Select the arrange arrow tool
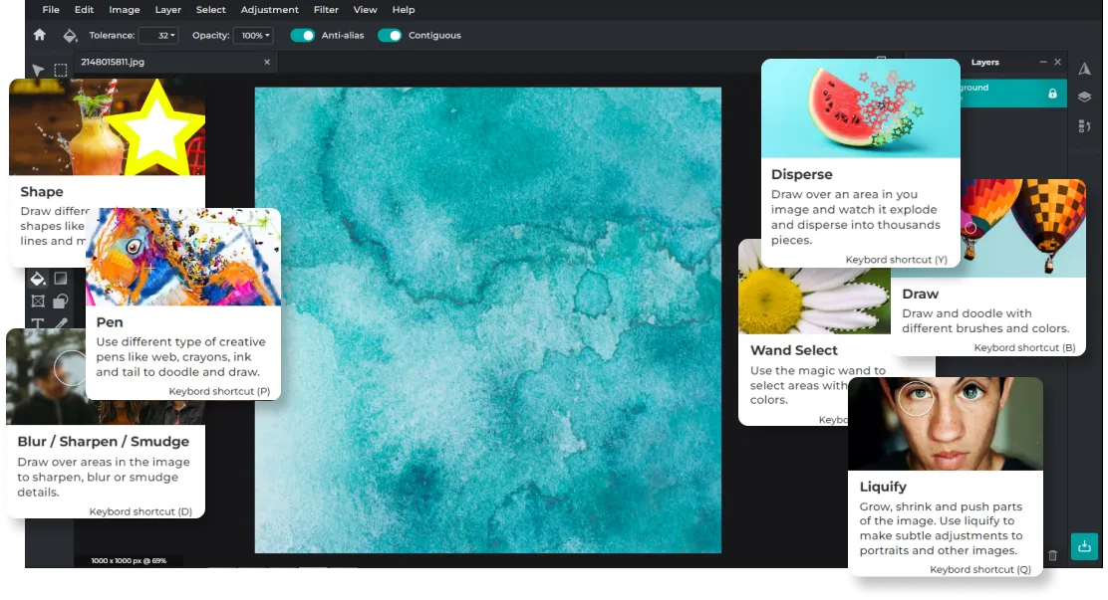The width and height of the screenshot is (1108, 600). click(38, 70)
